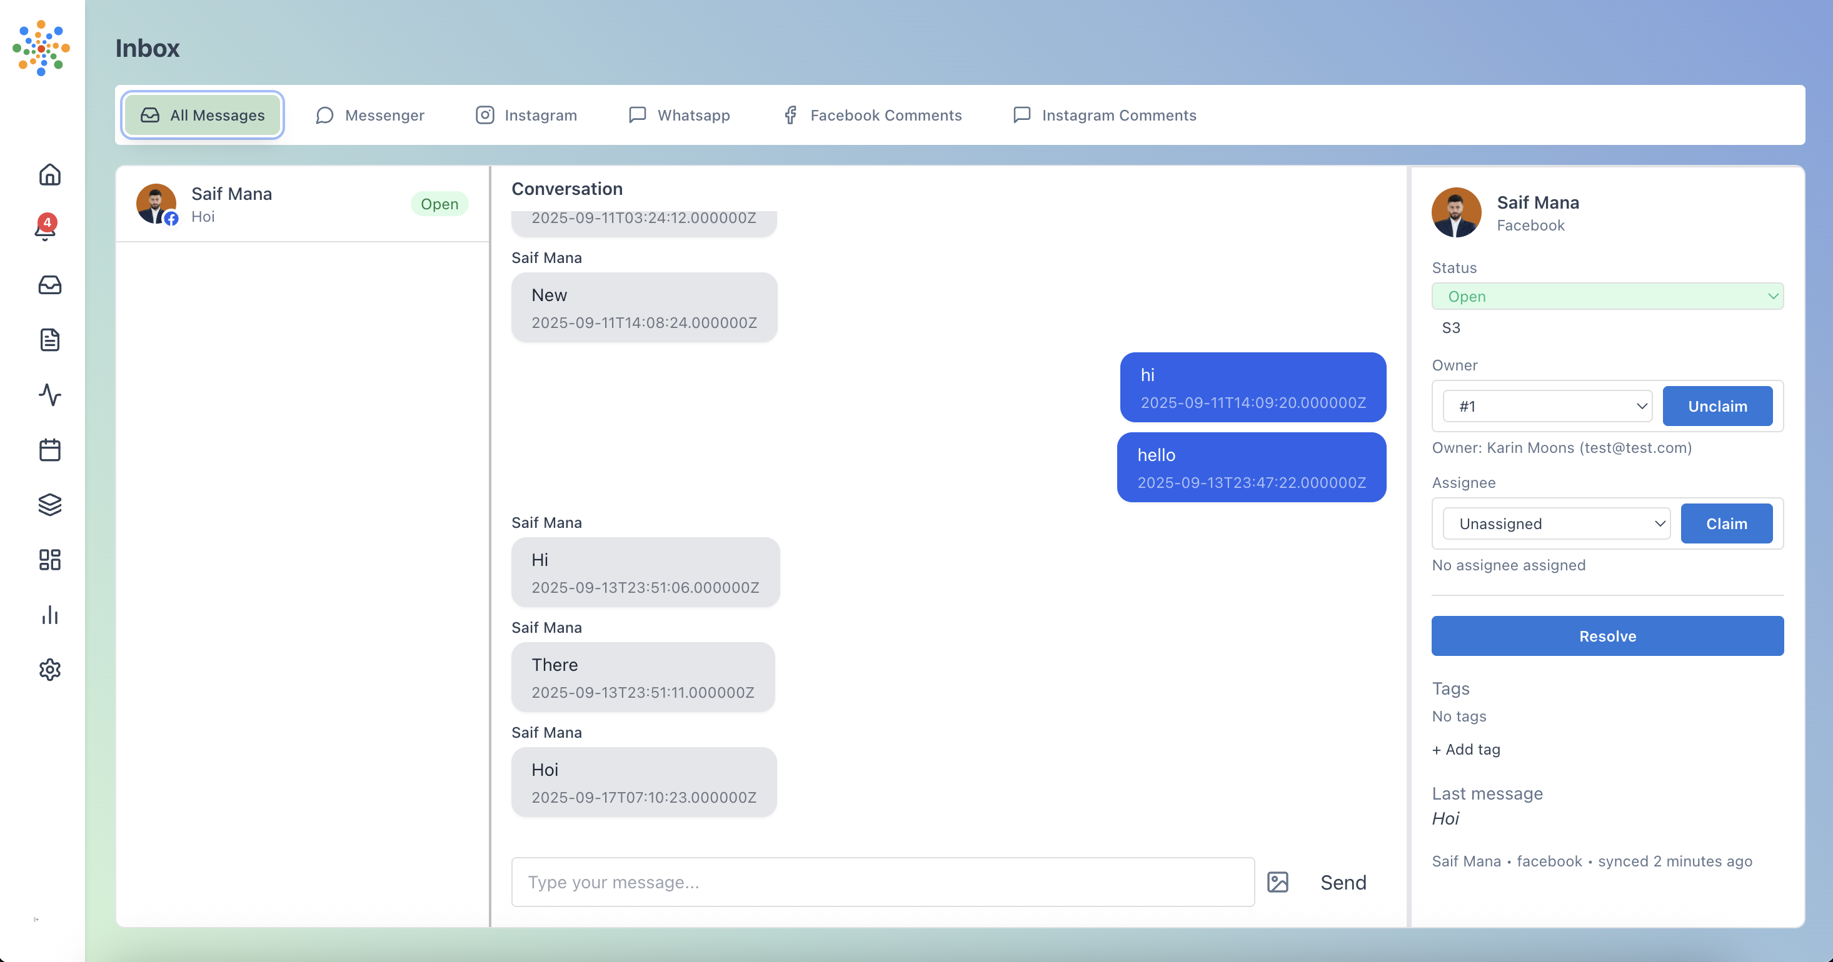Click the inbox tray sidebar icon

(50, 285)
